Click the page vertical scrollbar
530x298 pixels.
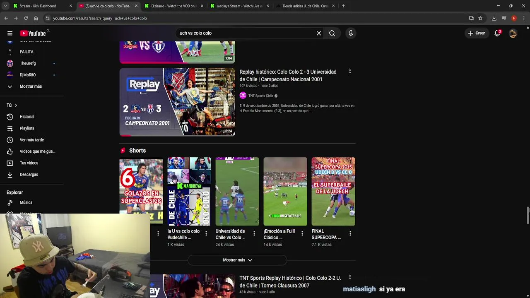pyautogui.click(x=528, y=215)
